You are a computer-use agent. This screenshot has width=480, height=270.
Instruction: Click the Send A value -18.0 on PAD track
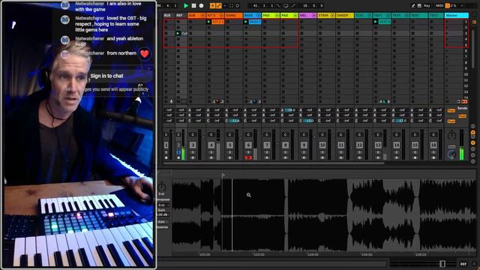click(x=290, y=110)
